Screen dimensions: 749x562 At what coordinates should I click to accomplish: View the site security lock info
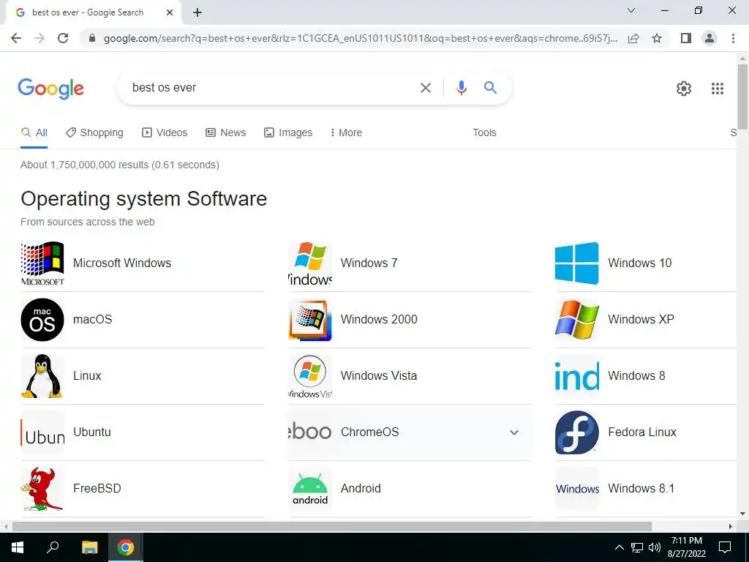[x=93, y=38]
